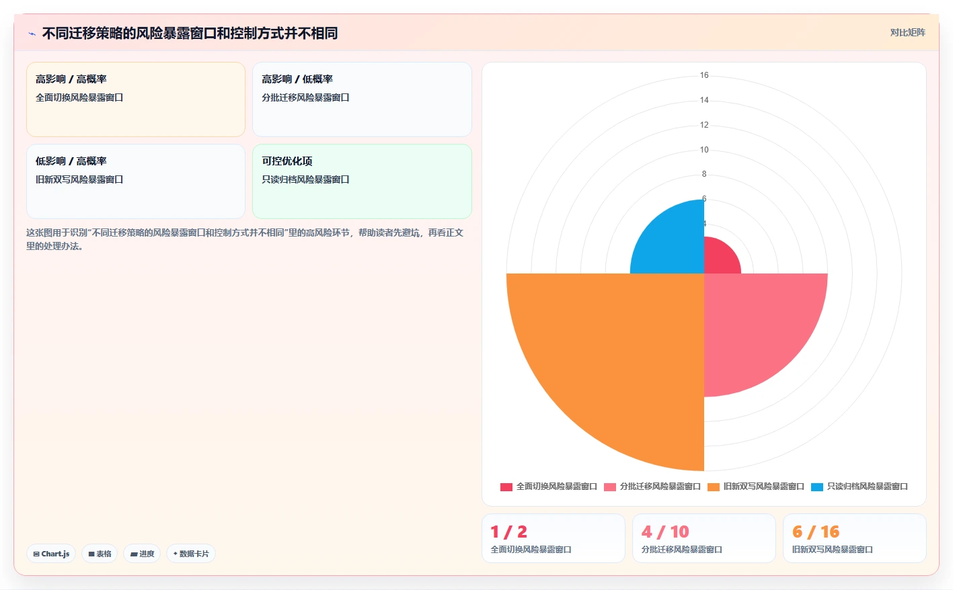Click the description paragraph starting 这张图用于识别
The width and height of the screenshot is (953, 590).
[x=245, y=239]
